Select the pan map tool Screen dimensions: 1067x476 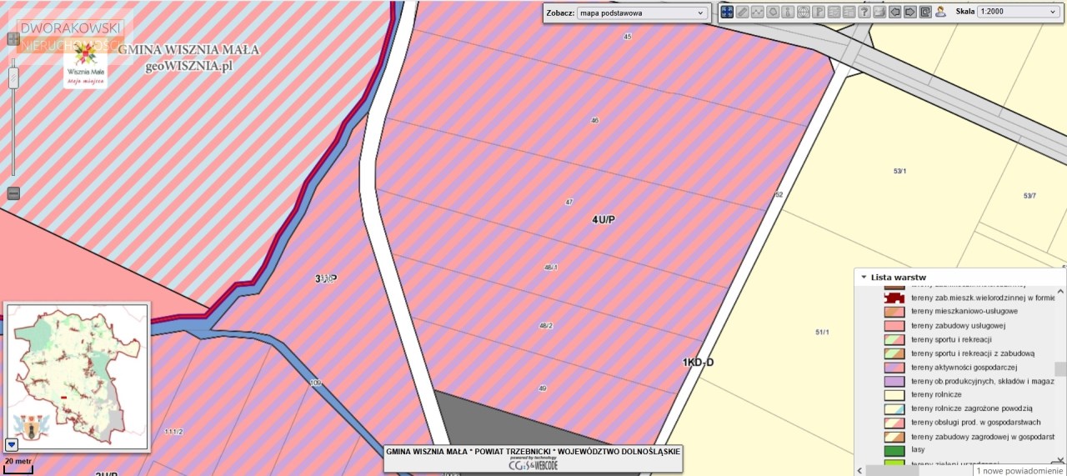click(x=727, y=12)
